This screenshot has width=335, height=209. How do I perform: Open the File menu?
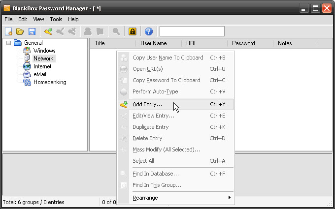tap(8, 19)
